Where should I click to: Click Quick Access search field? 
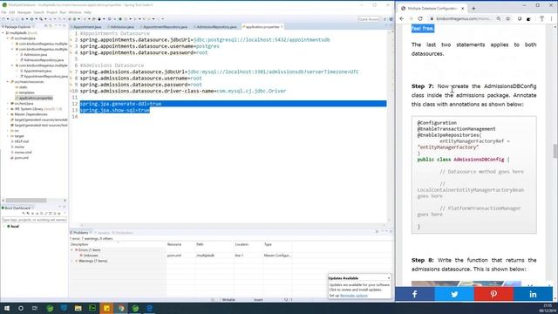[369, 19]
